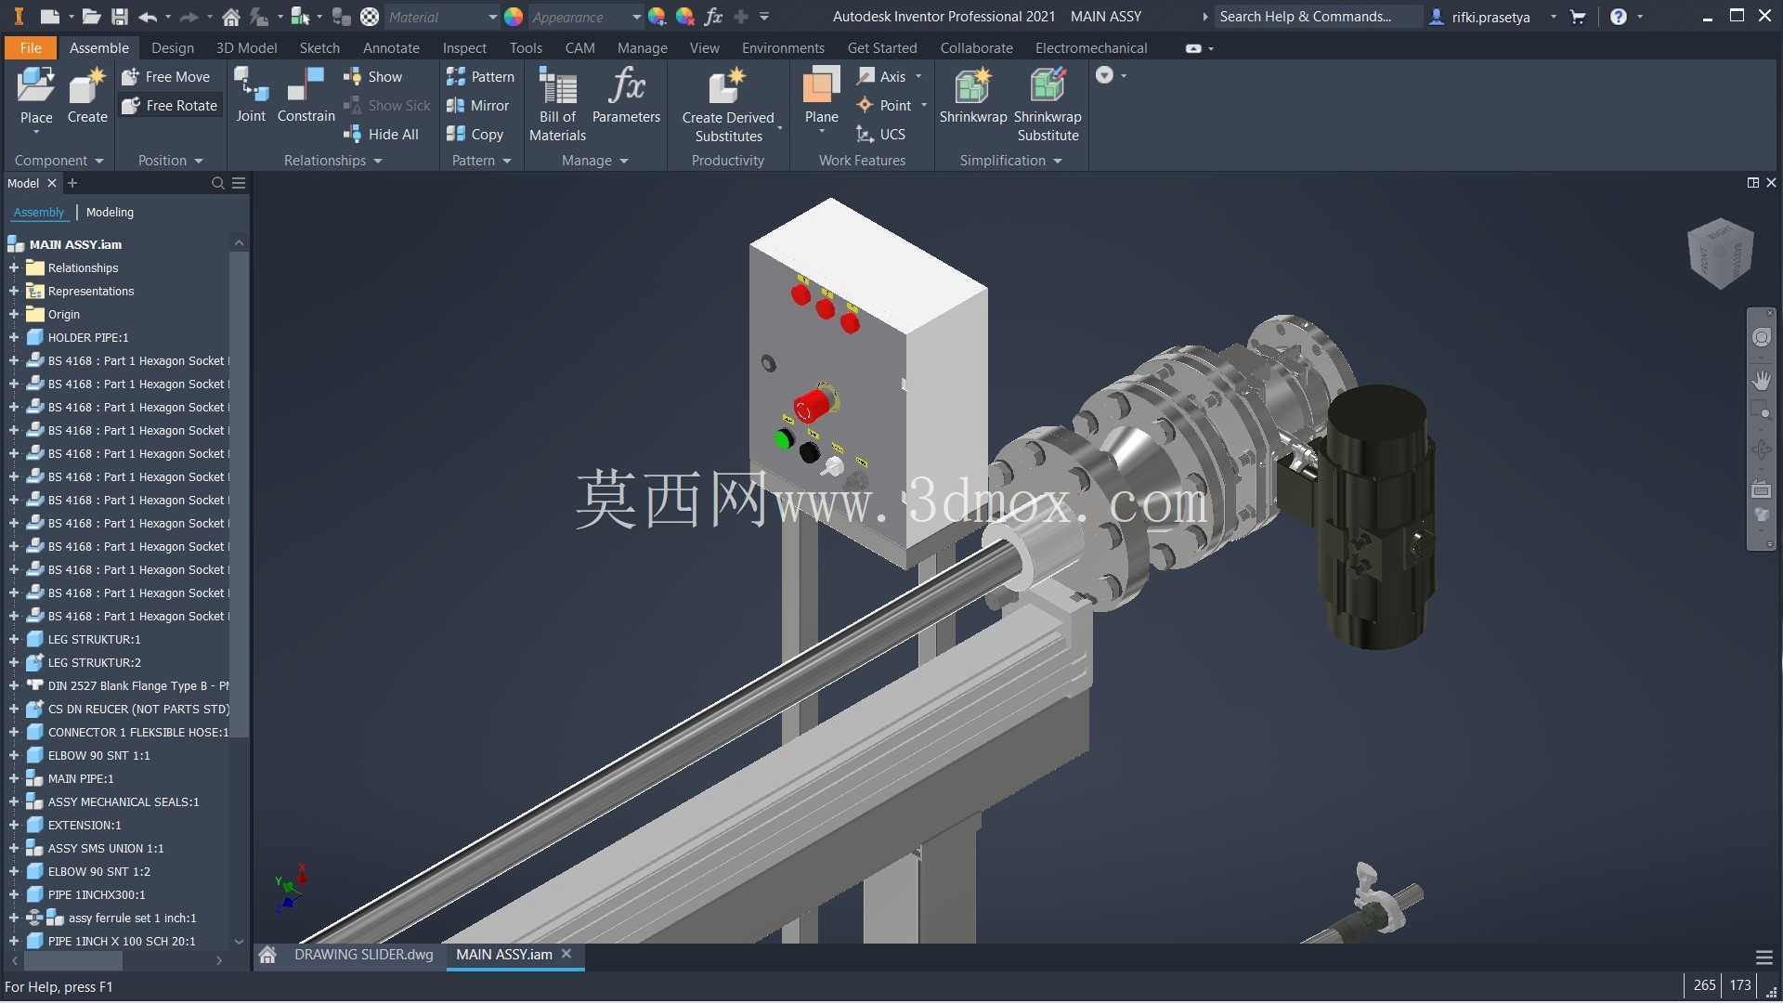This screenshot has height=1003, width=1783.
Task: Expand ASSY MECHANICAL SEALS:1 node
Action: 14,802
